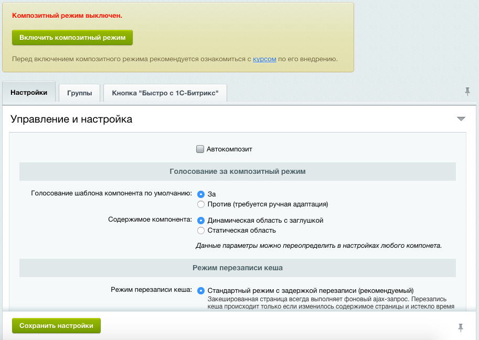The image size is (479, 340).
Task: Click the Голосование за композитный режим header
Action: pos(237,171)
